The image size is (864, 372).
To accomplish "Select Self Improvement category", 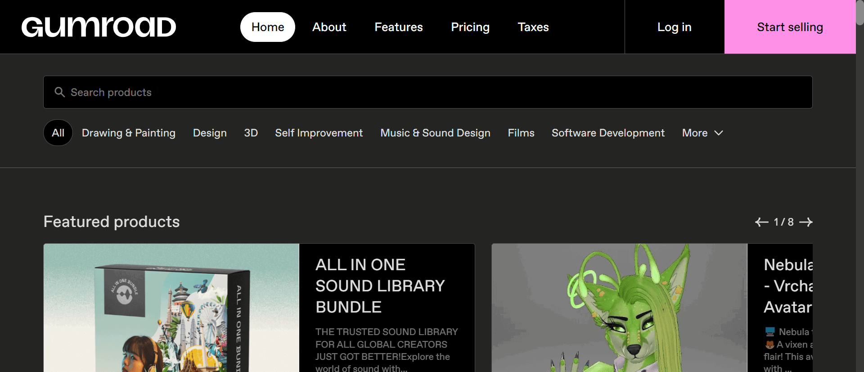I will pos(319,133).
